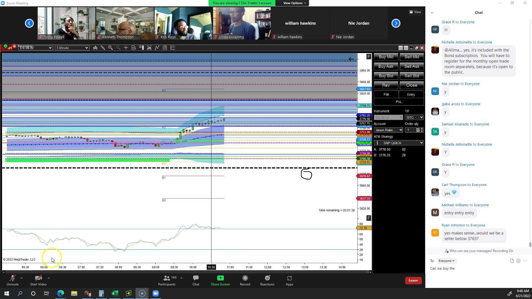
Task: Click the Sell Ask button
Action: click(x=412, y=66)
